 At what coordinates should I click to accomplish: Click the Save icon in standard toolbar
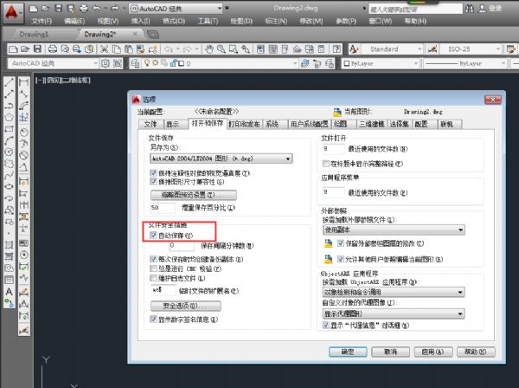pos(37,49)
